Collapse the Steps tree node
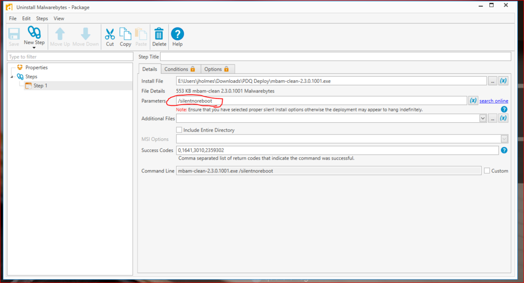524x283 pixels. point(12,77)
